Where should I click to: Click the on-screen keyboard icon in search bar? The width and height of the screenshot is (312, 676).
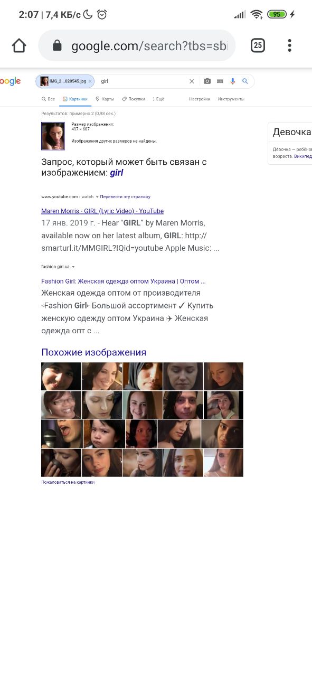tap(220, 81)
